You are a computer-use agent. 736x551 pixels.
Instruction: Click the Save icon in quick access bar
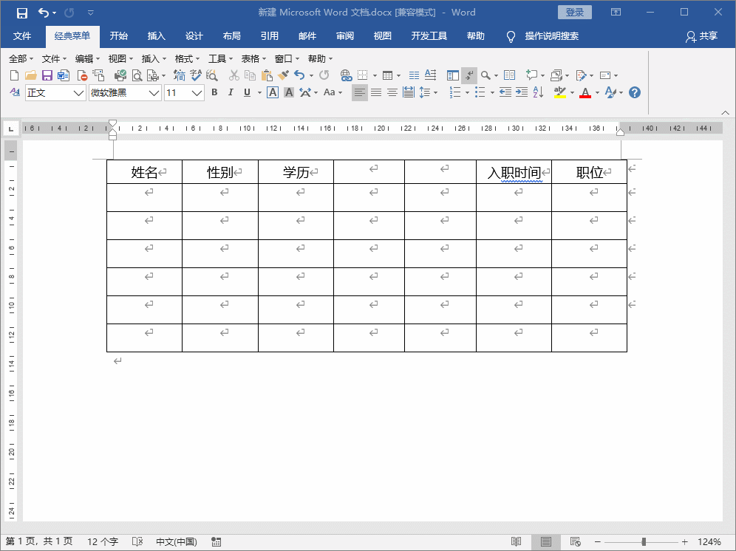(x=21, y=13)
